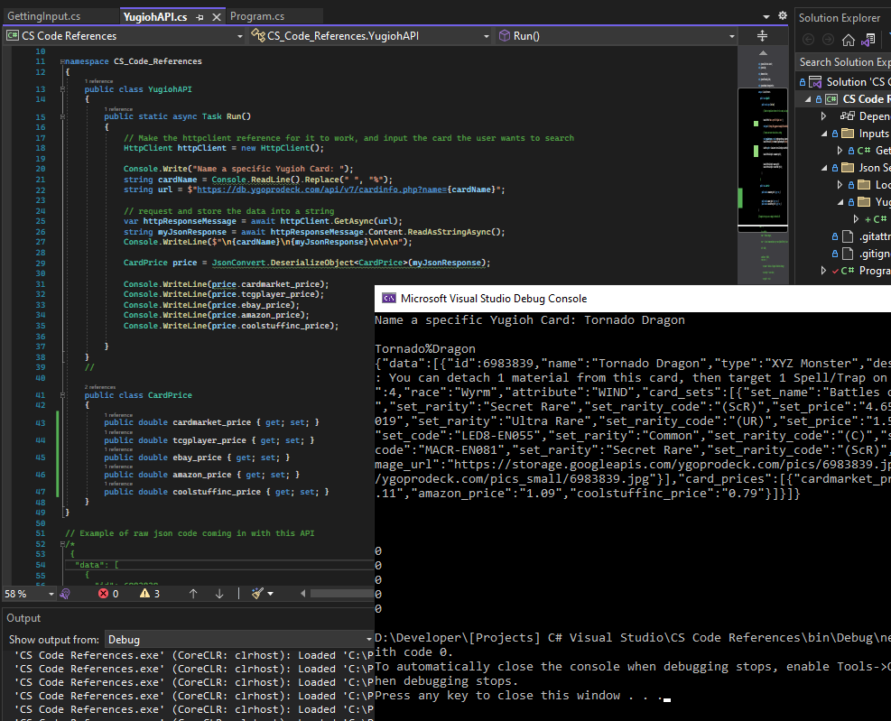Image resolution: width=891 pixels, height=721 pixels.
Task: Open the CS Code References project dropdown
Action: [x=239, y=36]
